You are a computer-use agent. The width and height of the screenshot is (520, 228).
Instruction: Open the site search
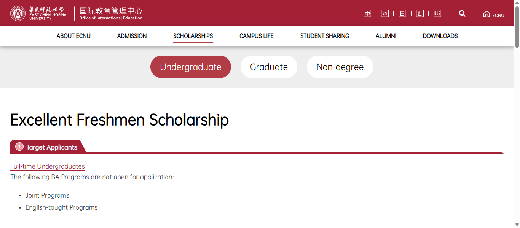[x=462, y=13]
